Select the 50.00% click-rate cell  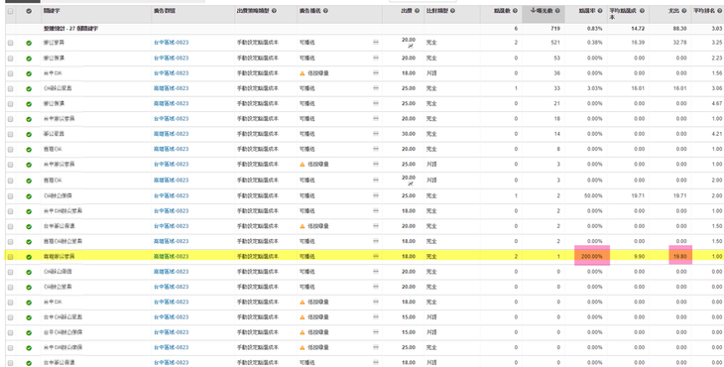(x=594, y=195)
